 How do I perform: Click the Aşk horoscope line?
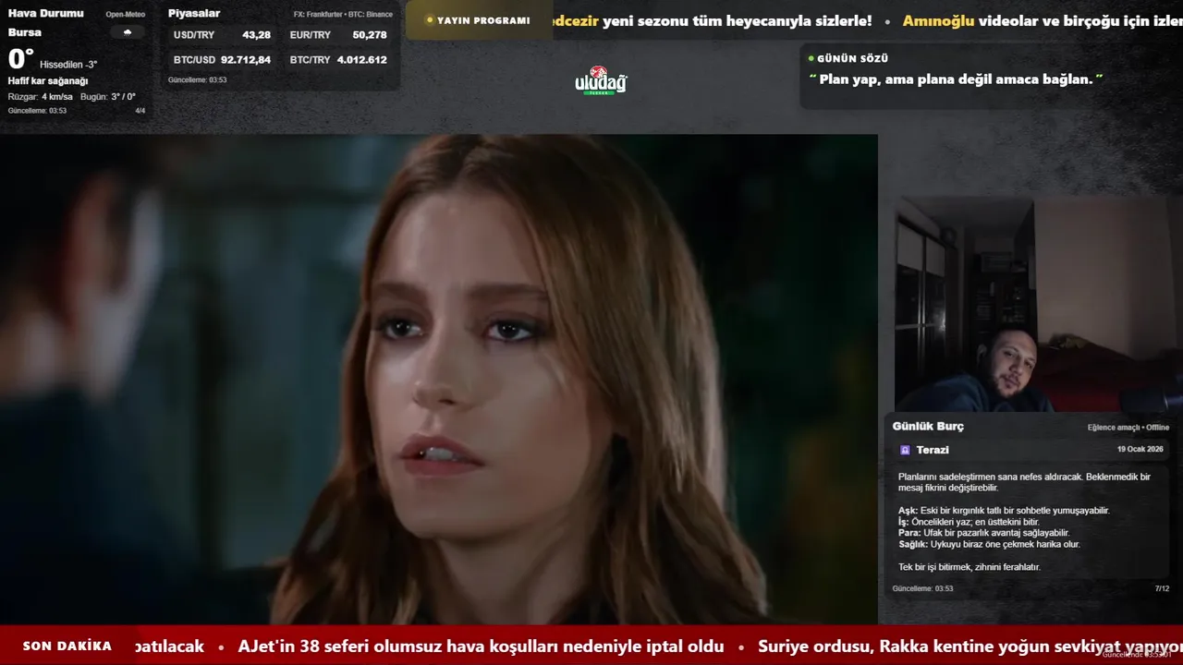point(1004,511)
